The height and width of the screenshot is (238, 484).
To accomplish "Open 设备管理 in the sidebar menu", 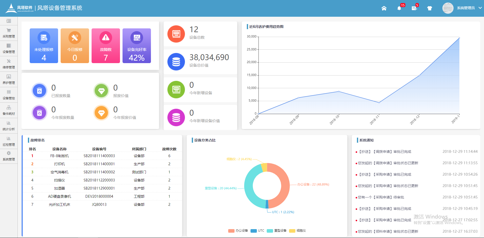I will tap(9, 49).
